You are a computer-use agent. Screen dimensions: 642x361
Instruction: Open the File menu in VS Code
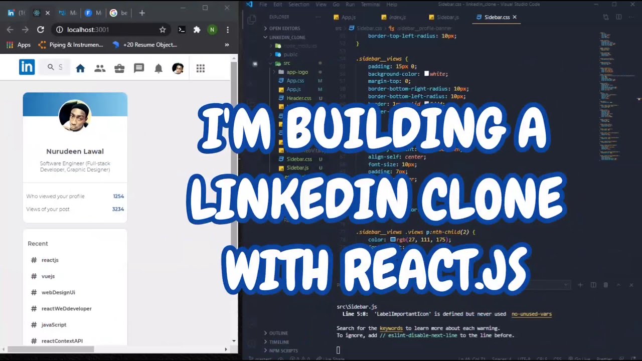click(263, 5)
